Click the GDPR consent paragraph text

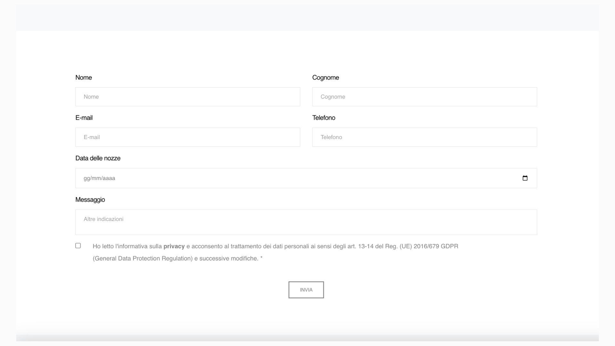coord(275,252)
